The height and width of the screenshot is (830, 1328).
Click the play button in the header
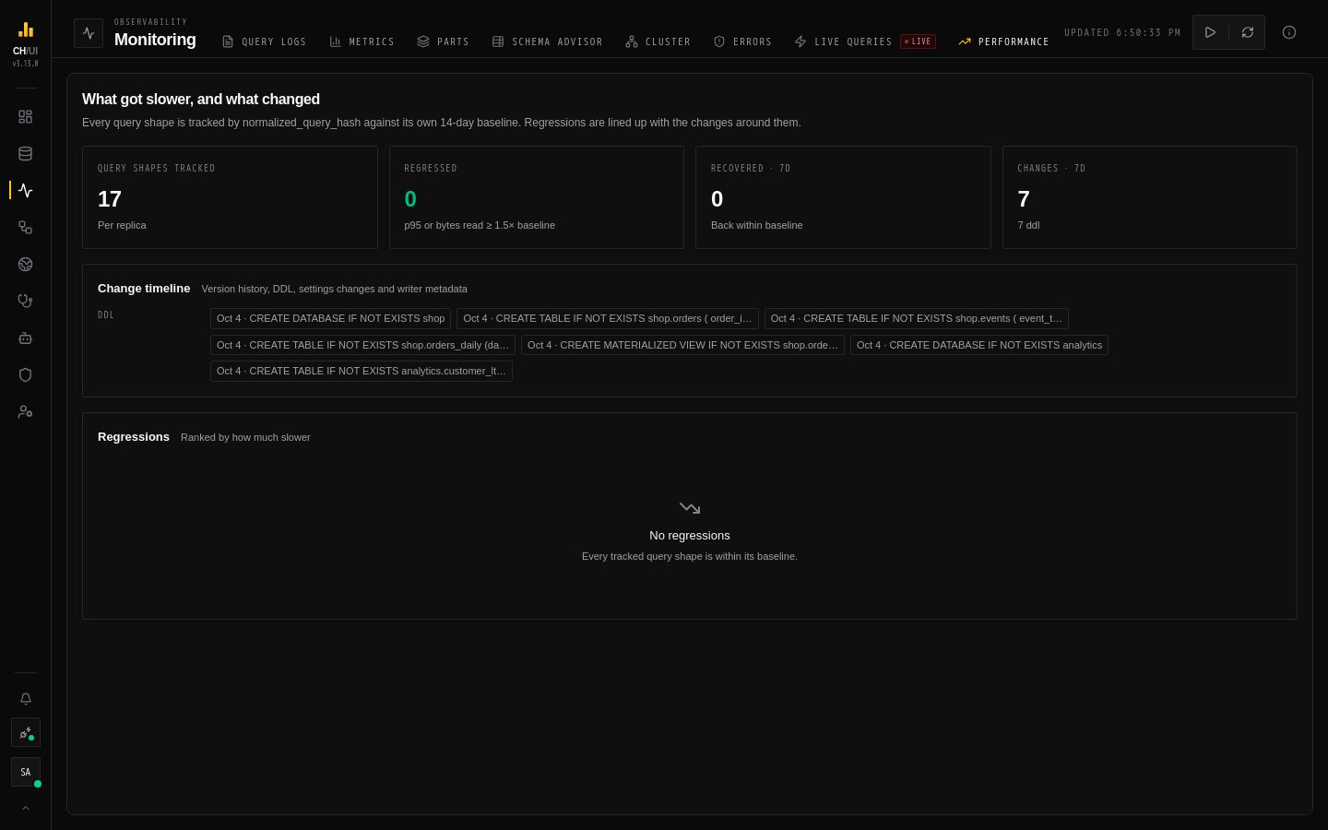pos(1211,32)
